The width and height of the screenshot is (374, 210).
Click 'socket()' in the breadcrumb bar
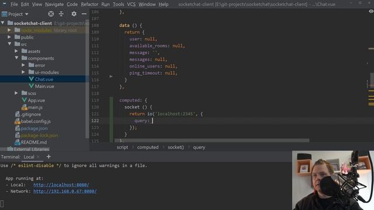(x=176, y=148)
